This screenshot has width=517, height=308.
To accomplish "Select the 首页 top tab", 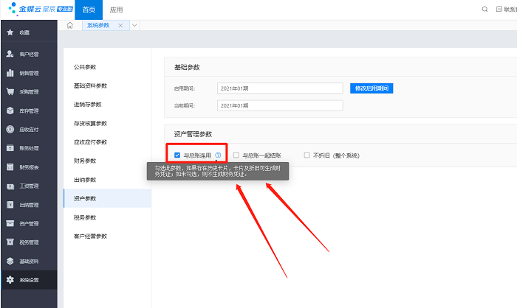I will click(89, 10).
